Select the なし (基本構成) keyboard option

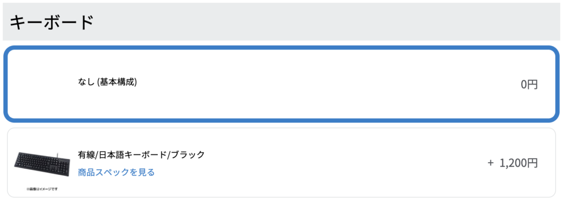tap(281, 84)
